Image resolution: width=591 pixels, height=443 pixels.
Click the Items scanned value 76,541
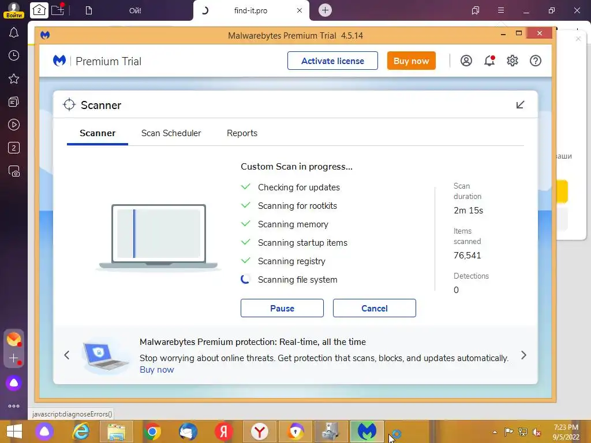point(467,256)
